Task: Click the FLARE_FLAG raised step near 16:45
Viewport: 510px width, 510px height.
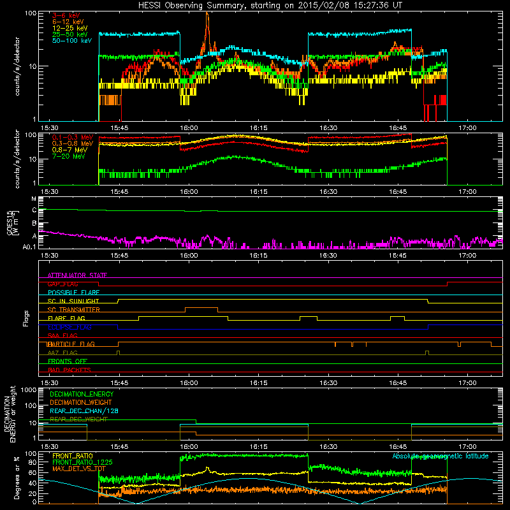Action: (x=397, y=316)
